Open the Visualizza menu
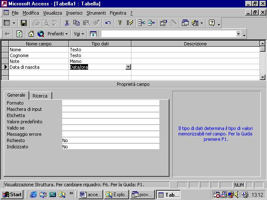 [x=53, y=13]
